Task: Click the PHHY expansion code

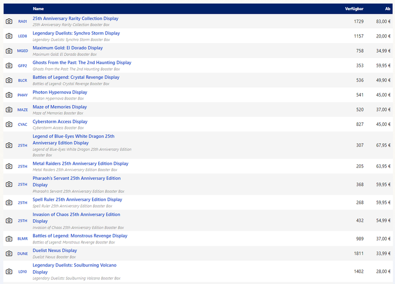Action: (23, 95)
